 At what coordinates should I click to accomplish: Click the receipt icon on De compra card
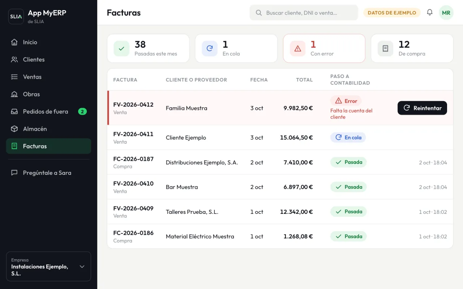click(x=386, y=48)
